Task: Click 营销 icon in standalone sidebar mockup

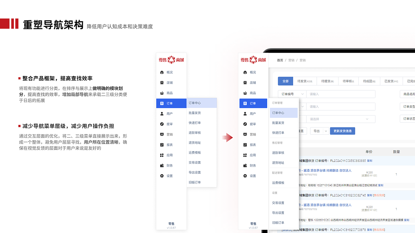Action: 162,134
